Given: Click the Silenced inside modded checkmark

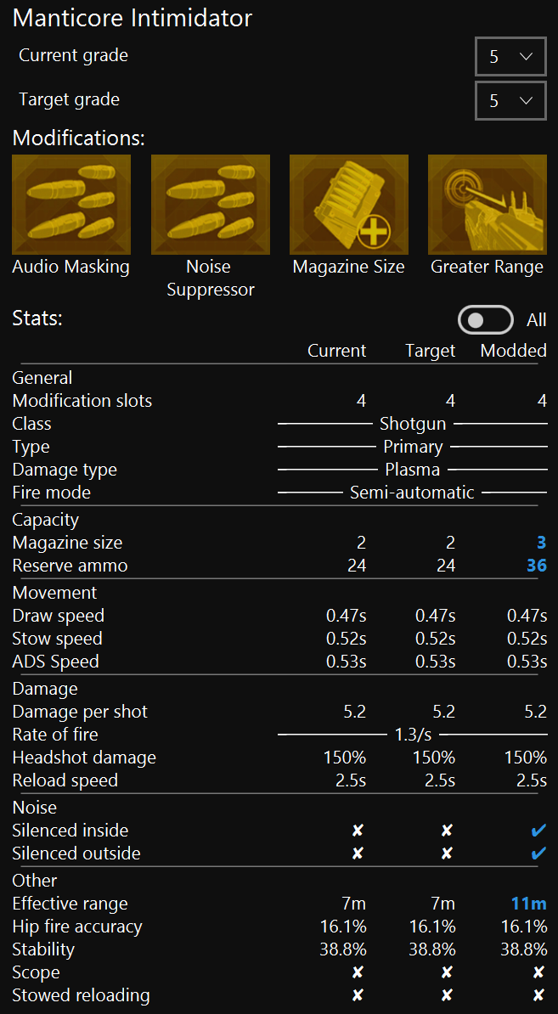Looking at the screenshot, I should pyautogui.click(x=538, y=831).
